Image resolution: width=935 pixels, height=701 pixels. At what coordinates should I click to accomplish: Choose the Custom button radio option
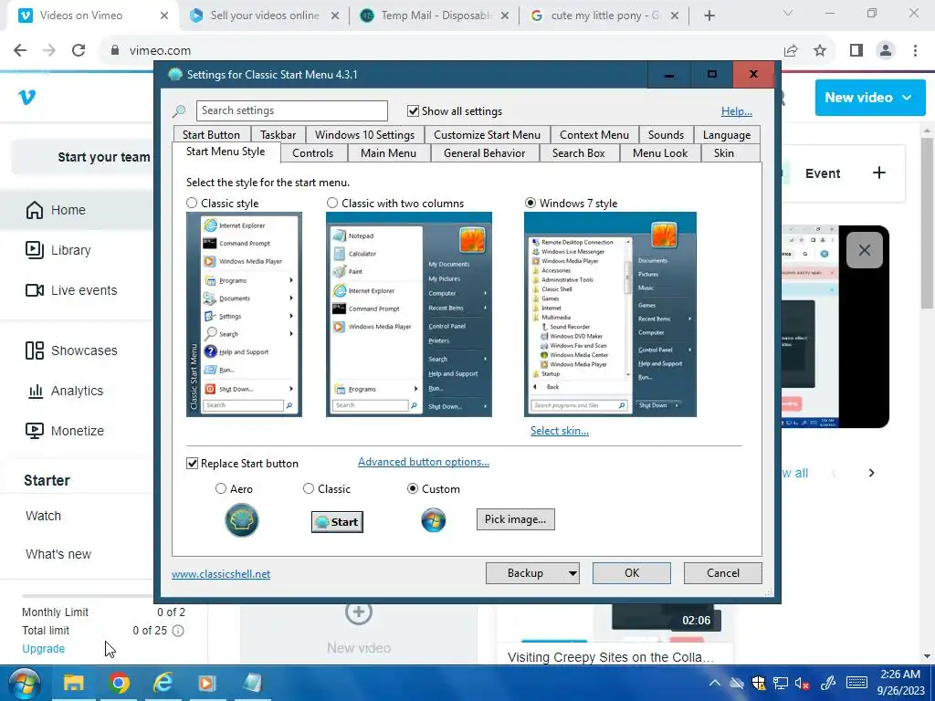coord(412,488)
